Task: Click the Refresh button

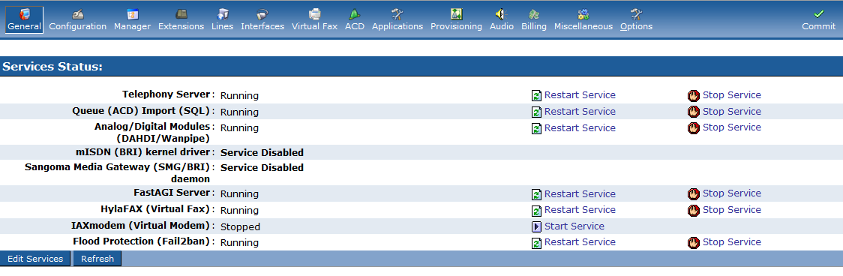Action: click(97, 259)
